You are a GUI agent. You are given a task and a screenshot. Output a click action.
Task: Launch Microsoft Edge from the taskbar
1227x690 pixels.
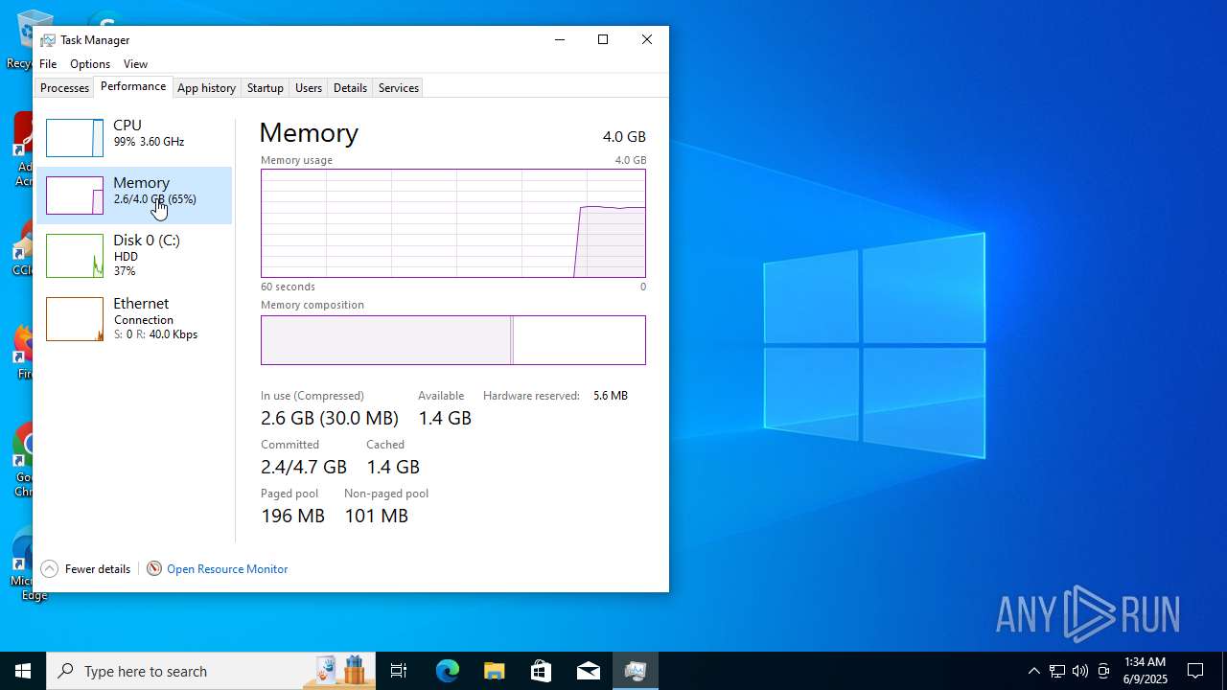click(x=447, y=671)
